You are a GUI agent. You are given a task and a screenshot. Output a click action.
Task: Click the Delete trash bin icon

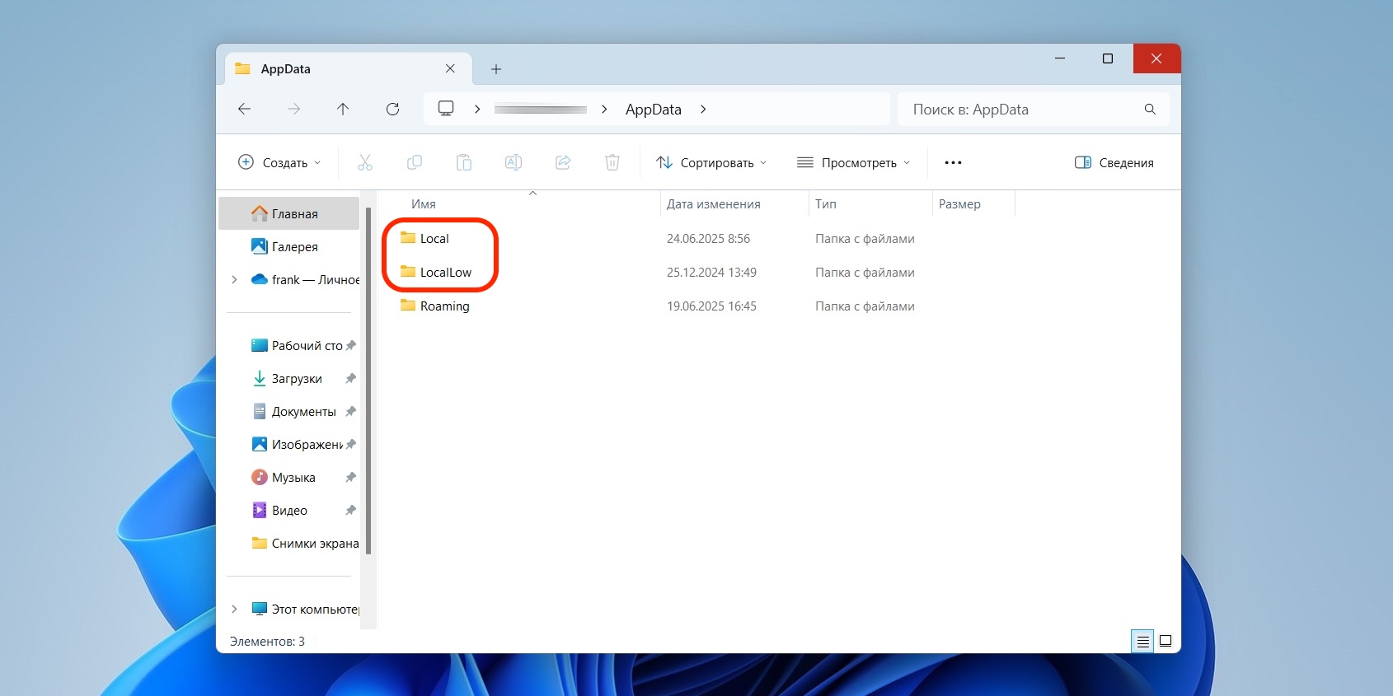pos(612,162)
